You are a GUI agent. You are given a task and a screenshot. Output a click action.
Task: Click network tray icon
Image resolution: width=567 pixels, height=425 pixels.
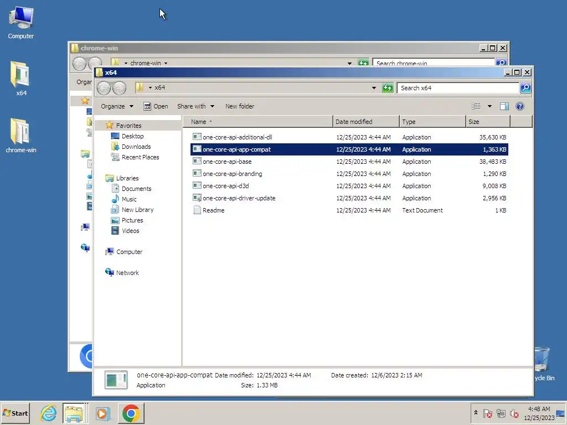501,413
